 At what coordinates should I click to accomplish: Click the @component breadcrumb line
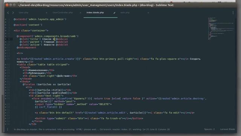[x=47, y=36]
